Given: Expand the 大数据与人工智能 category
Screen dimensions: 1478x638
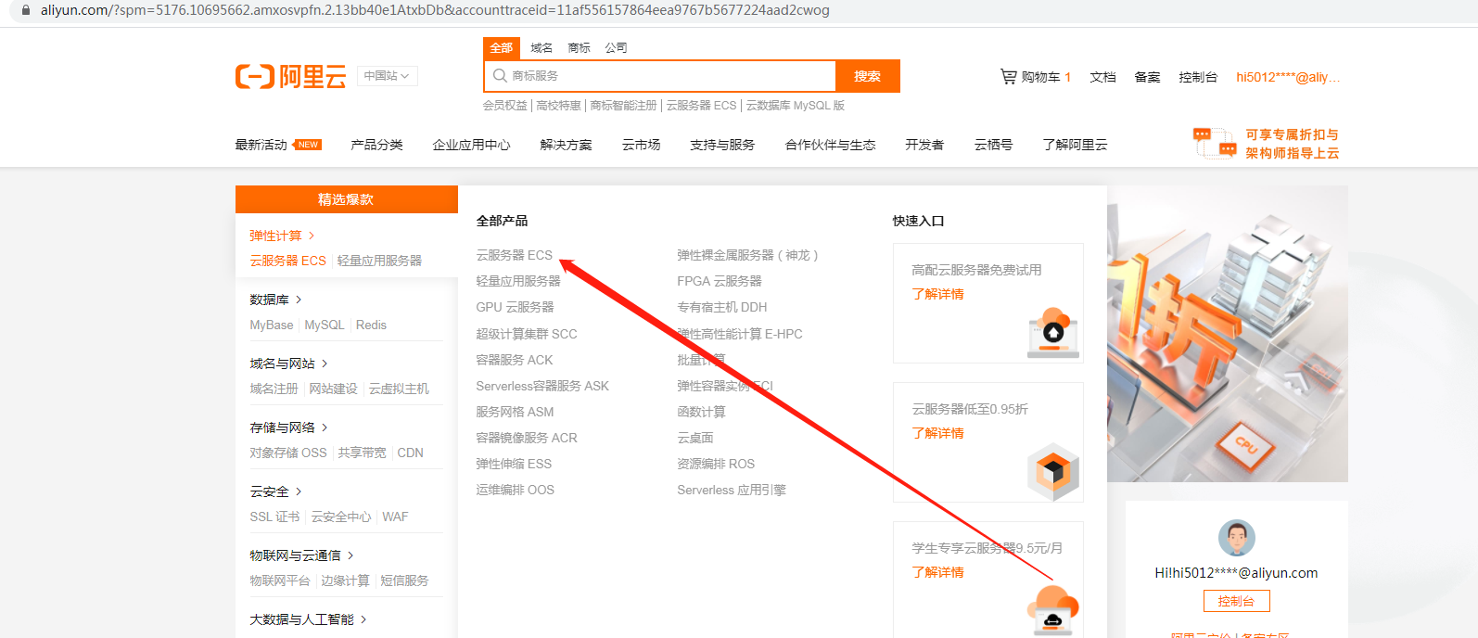Looking at the screenshot, I should (x=308, y=619).
